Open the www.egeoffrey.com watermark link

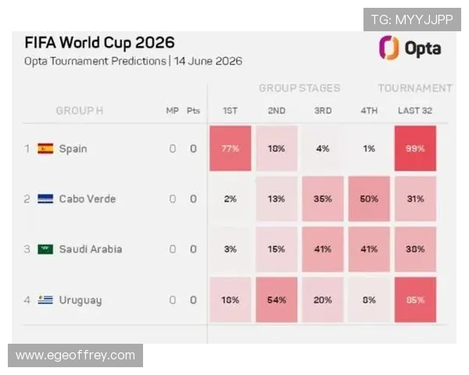[75, 355]
